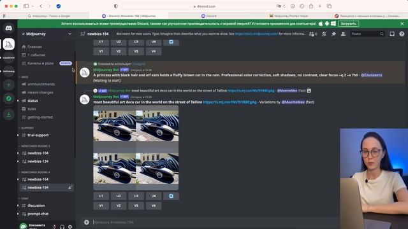Show member list icon
Viewport: 408px width, 229px height.
(x=344, y=34)
